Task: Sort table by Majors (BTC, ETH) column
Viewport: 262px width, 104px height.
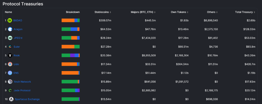Action: [143, 12]
